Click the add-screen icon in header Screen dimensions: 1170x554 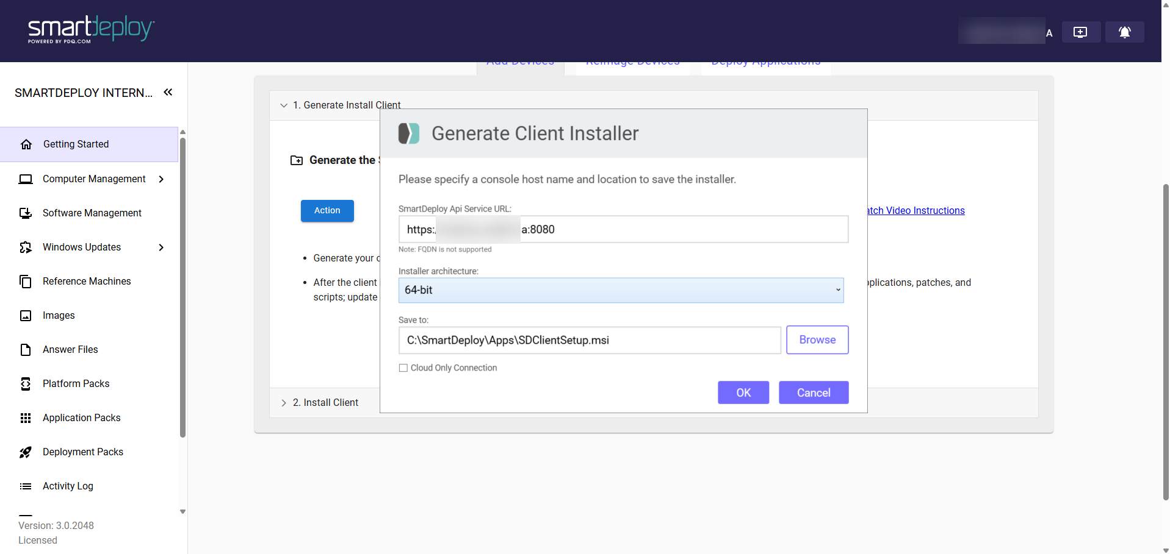[1080, 32]
